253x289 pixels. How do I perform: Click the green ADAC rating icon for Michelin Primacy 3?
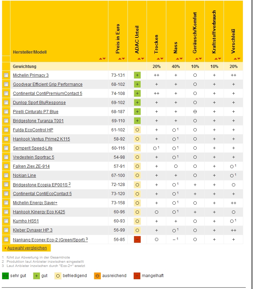[x=137, y=75]
